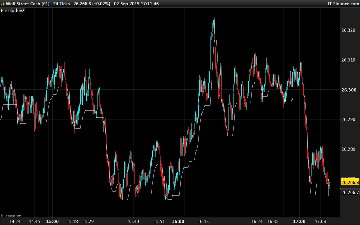Image resolution: width=360 pixels, height=225 pixels.
Task: Click the 16:35 time axis label
Action: [273, 221]
